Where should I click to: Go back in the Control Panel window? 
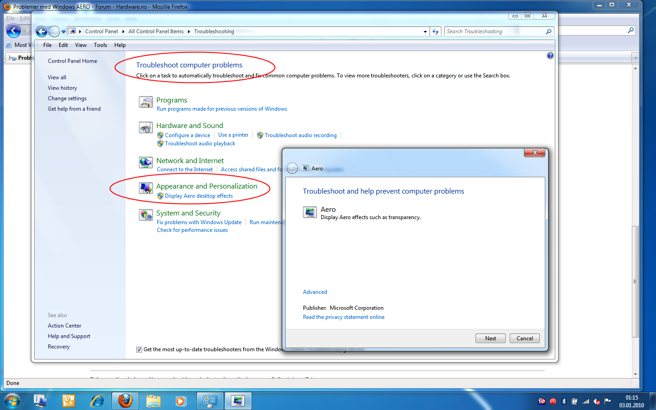(41, 31)
